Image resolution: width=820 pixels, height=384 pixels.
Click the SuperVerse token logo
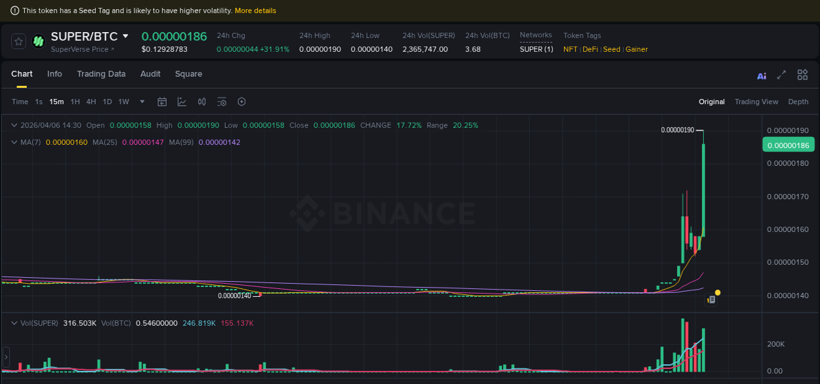tap(38, 41)
